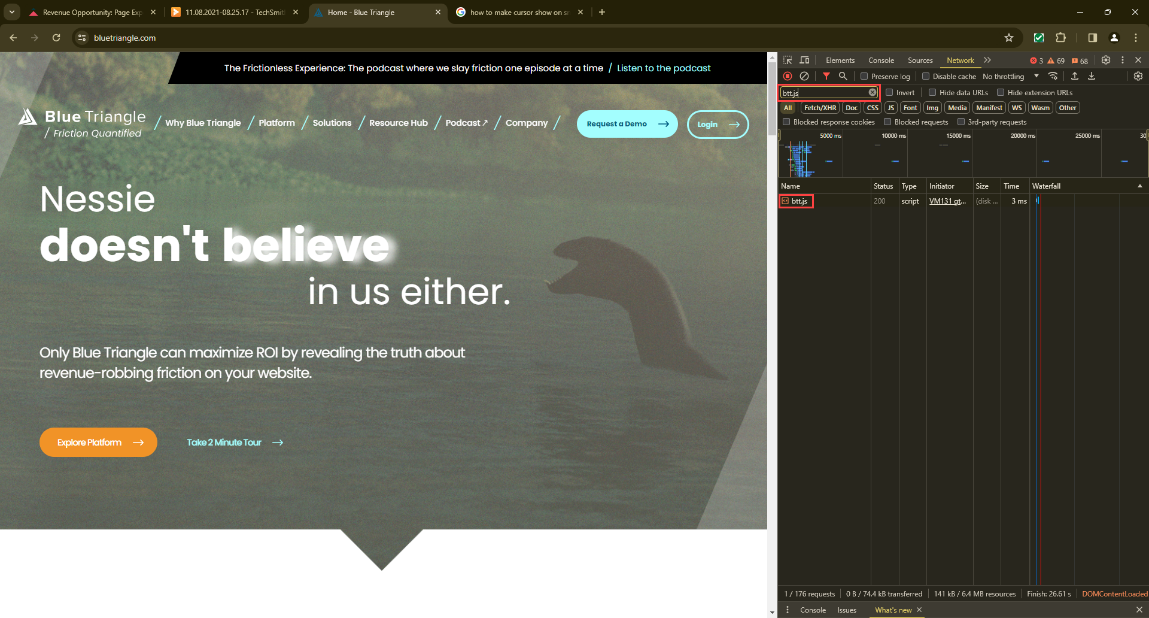Close the DevTools panel
This screenshot has height=618, width=1149.
(1138, 60)
